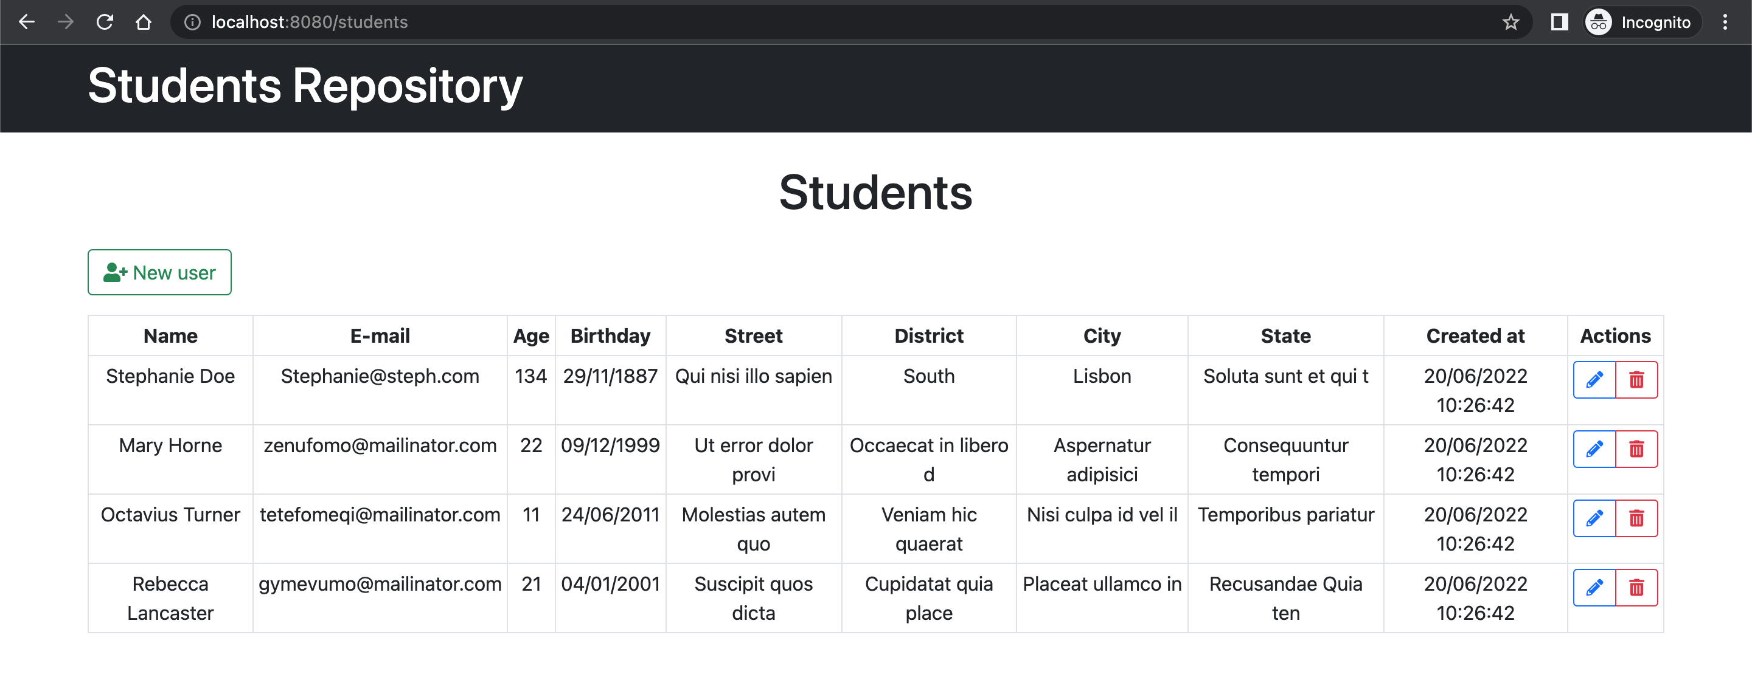Viewport: 1752px width, 694px height.
Task: View site information for localhost
Action: point(192,22)
